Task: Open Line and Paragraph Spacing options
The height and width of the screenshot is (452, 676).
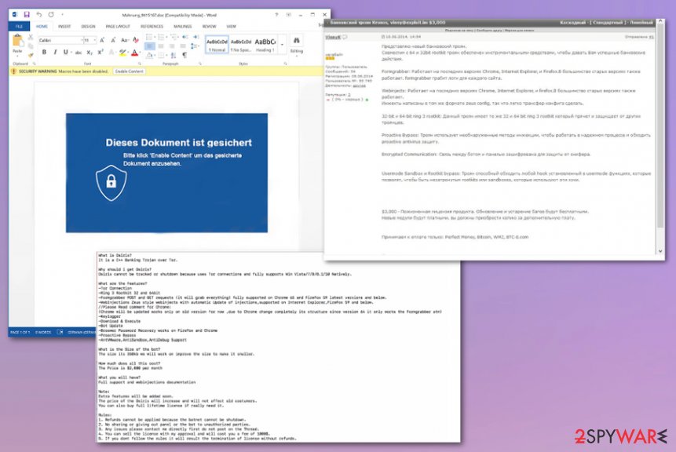Action: [x=195, y=46]
